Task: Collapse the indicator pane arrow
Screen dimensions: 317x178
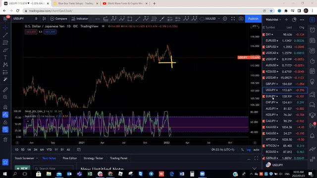Action: coord(28,121)
